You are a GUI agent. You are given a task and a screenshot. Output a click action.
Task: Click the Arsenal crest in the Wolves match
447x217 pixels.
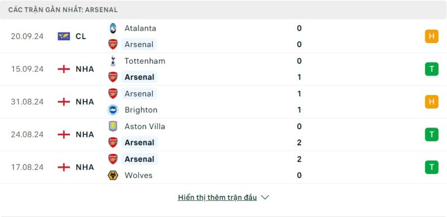pos(113,159)
